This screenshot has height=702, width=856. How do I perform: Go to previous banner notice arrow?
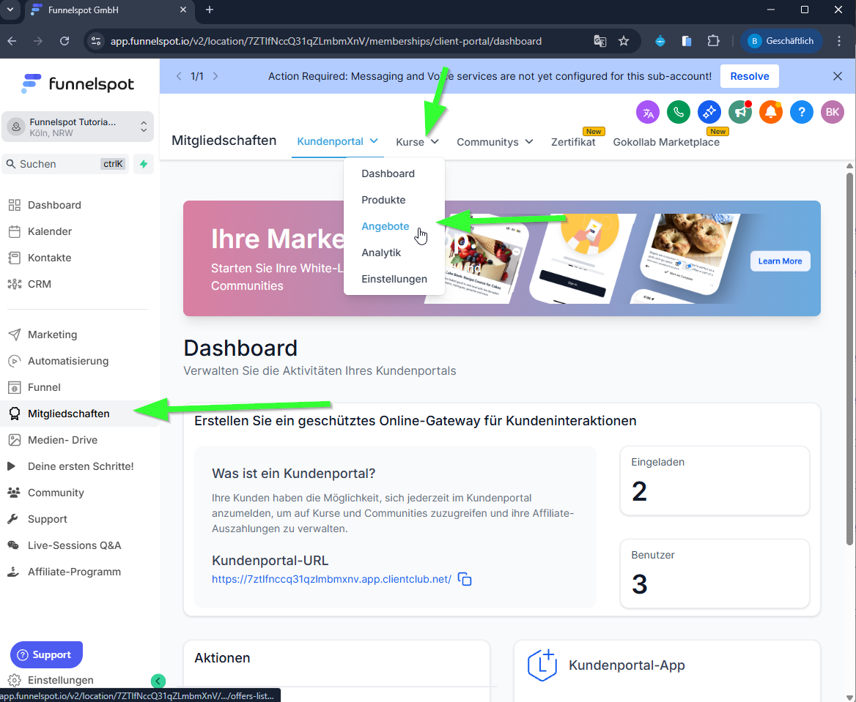pyautogui.click(x=179, y=76)
